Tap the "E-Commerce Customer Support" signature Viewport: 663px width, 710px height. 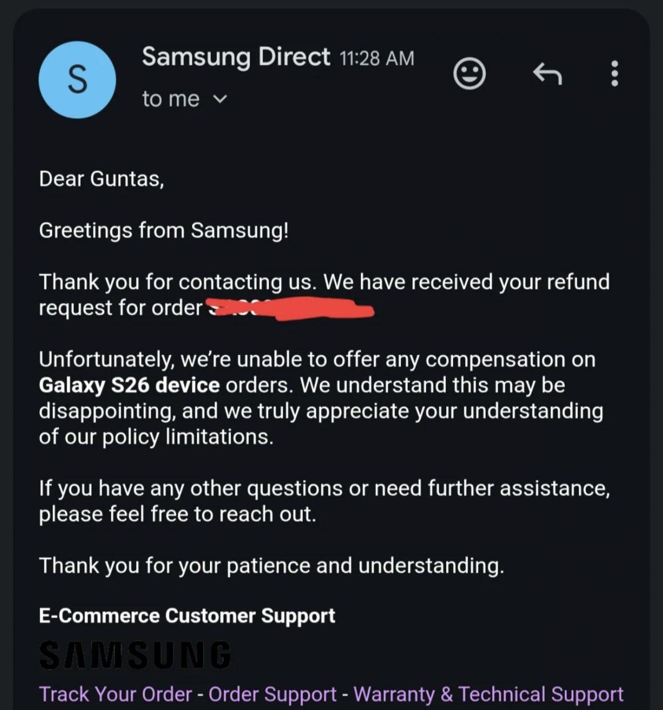186,616
